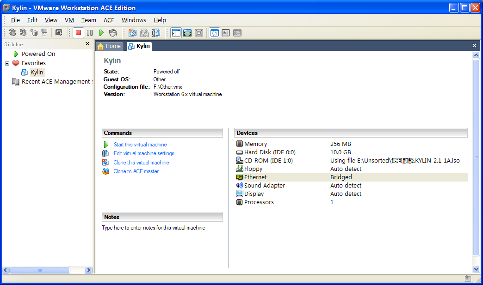483x285 pixels.
Task: Click the Floppy device icon
Action: click(x=239, y=169)
